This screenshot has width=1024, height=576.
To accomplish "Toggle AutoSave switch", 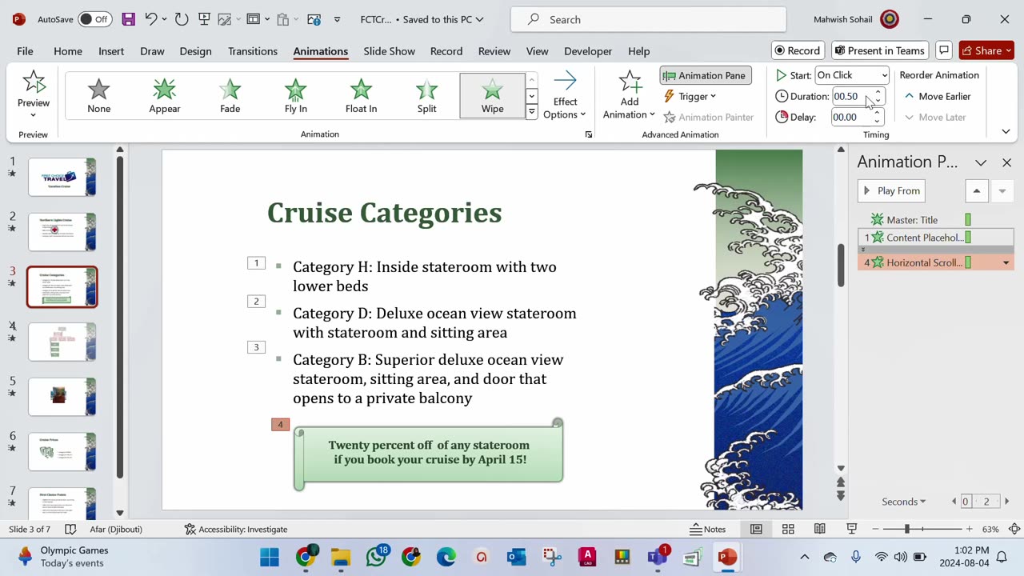I will pyautogui.click(x=94, y=19).
